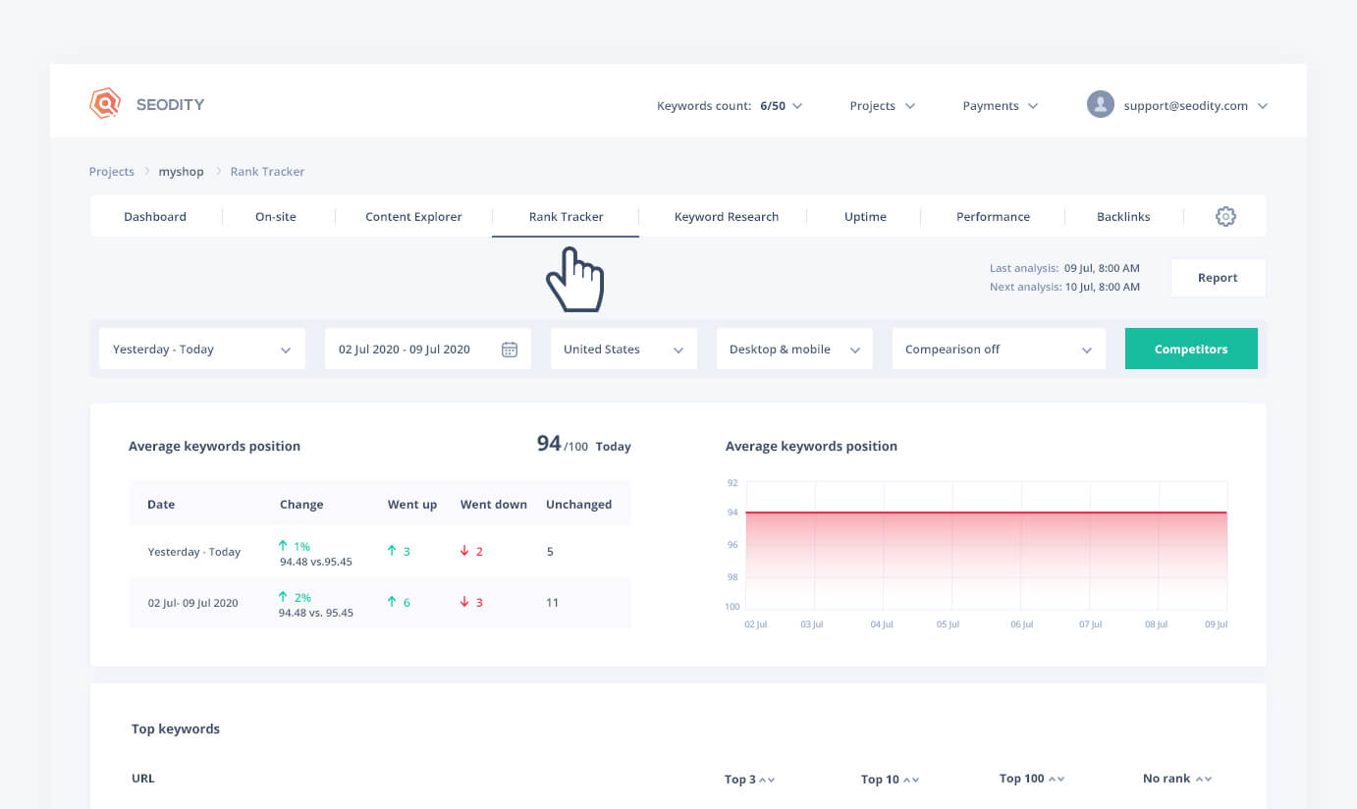This screenshot has height=809, width=1357.
Task: Open the myshop breadcrumb link
Action: 182,172
